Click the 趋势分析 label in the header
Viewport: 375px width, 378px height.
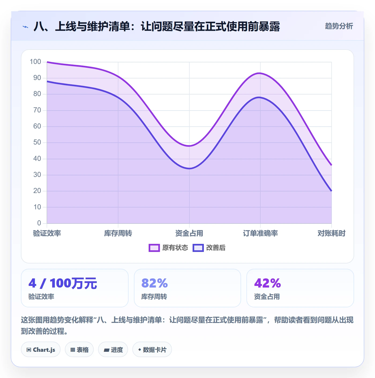pos(339,26)
